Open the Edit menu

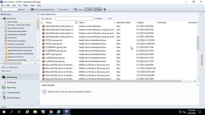tap(8, 5)
